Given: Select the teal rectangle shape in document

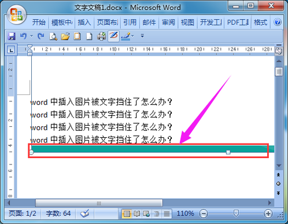Looking at the screenshot, I should [153, 149].
